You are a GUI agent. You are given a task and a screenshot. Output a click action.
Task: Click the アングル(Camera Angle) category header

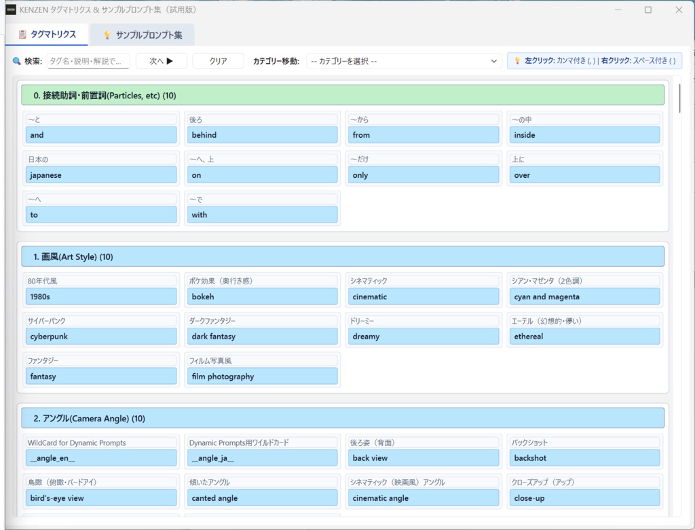[343, 418]
